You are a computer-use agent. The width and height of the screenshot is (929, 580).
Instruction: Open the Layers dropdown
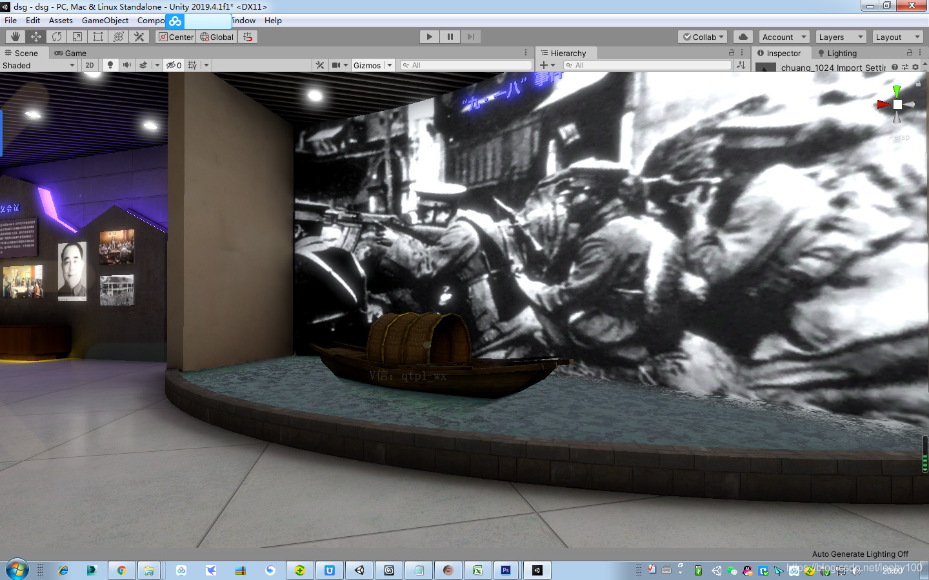point(841,37)
